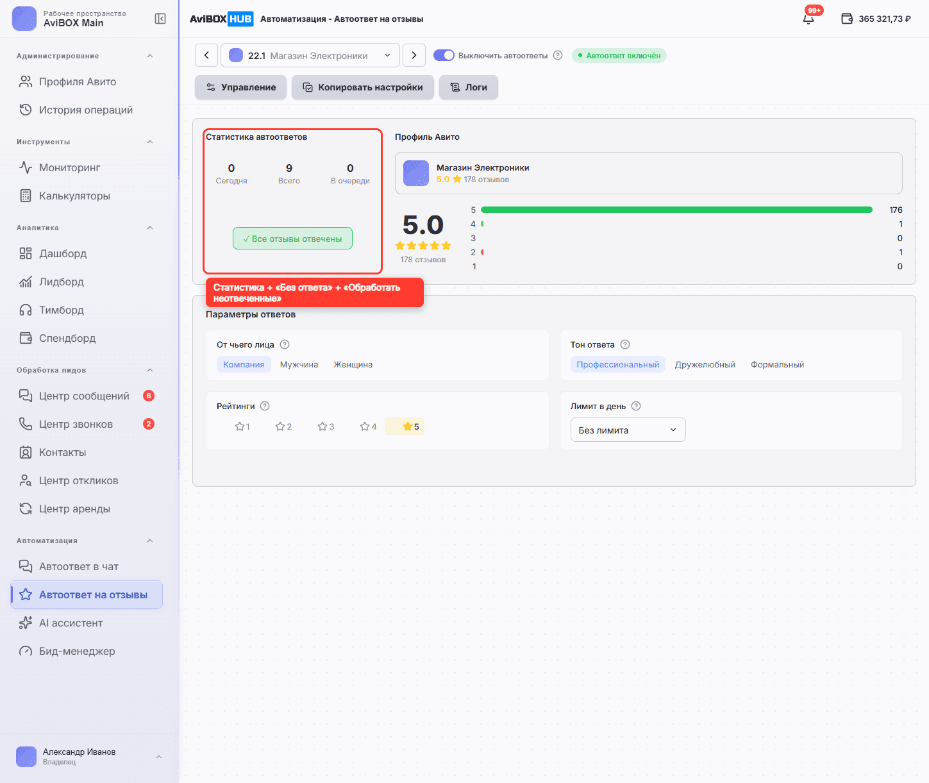Collapse the sidebar with the panel icon

point(160,19)
